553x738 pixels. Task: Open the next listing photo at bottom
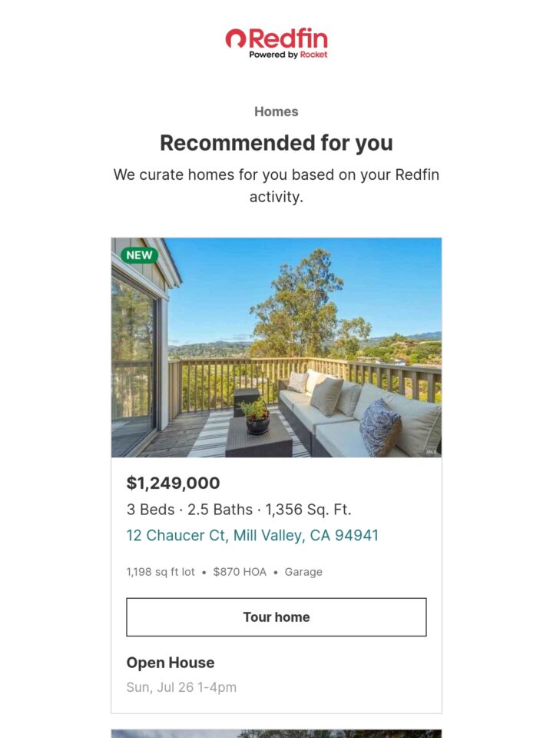pos(276,733)
